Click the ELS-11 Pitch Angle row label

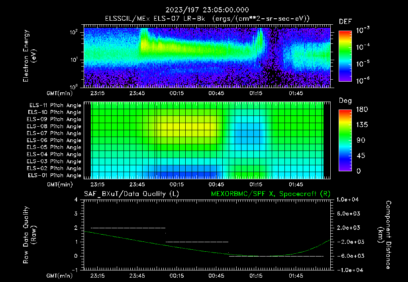[55, 106]
